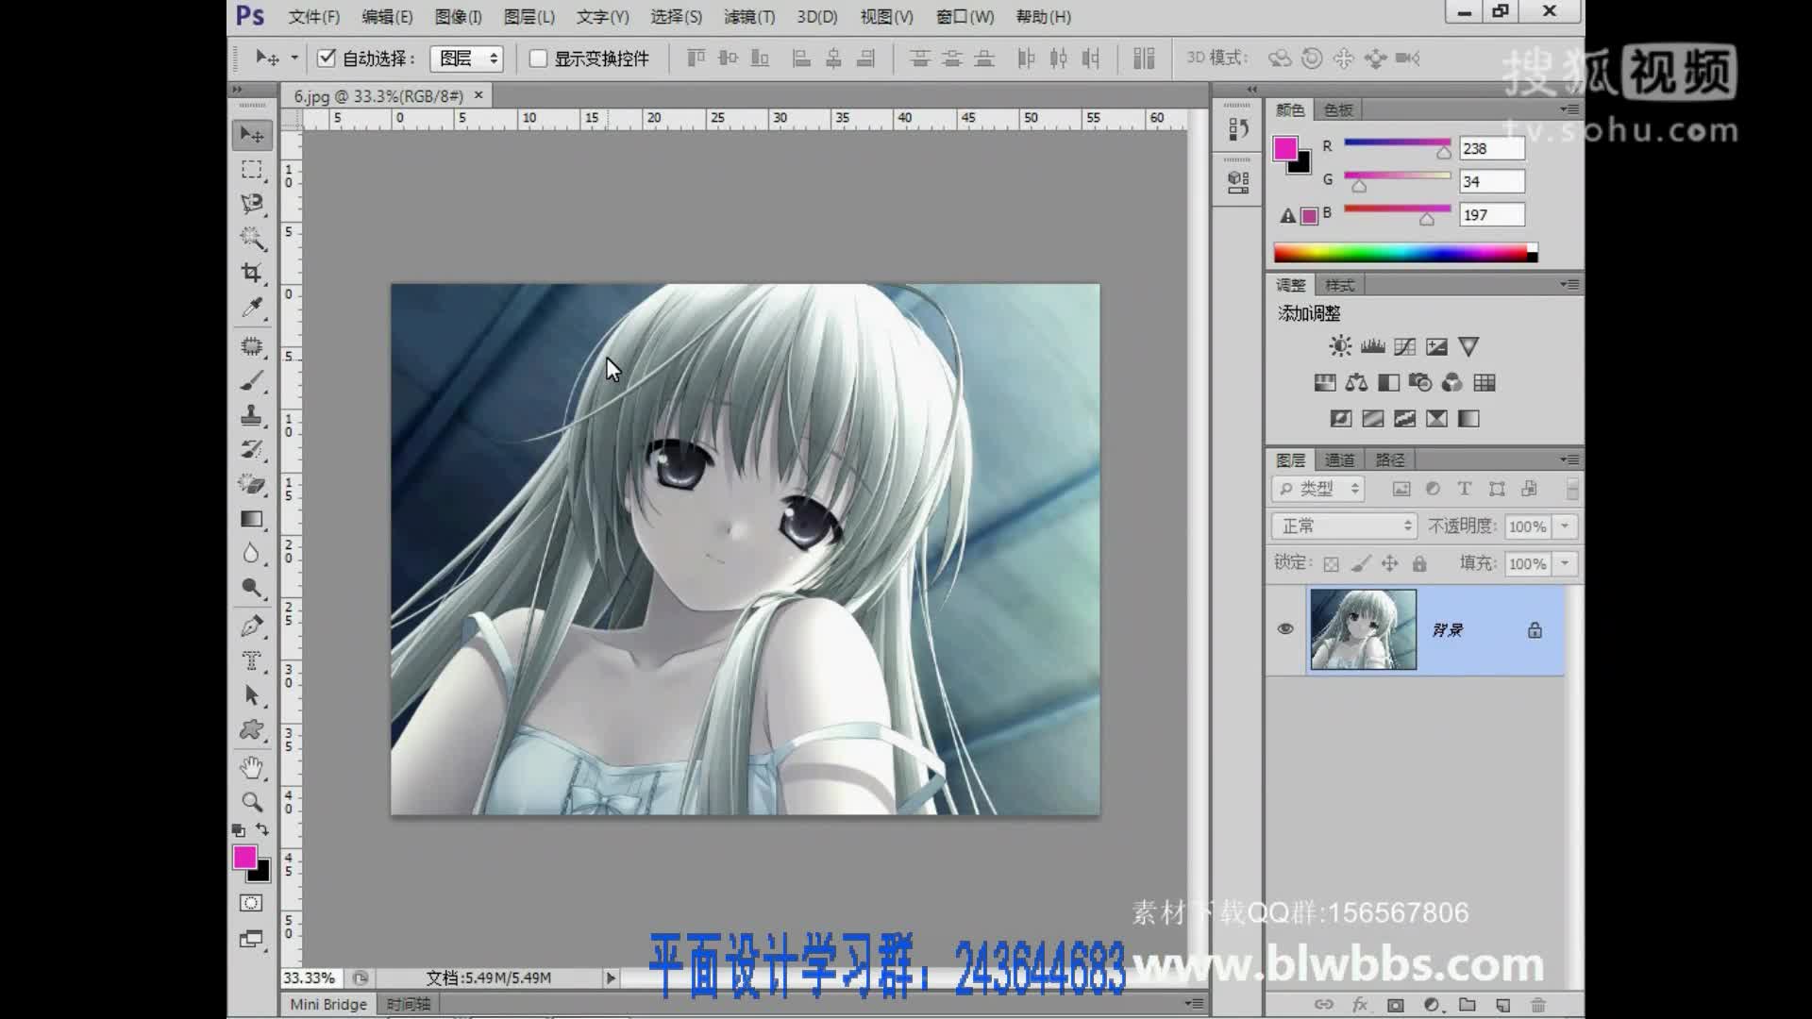Open the Color panel options menu
Image resolution: width=1812 pixels, height=1019 pixels.
[x=1569, y=109]
